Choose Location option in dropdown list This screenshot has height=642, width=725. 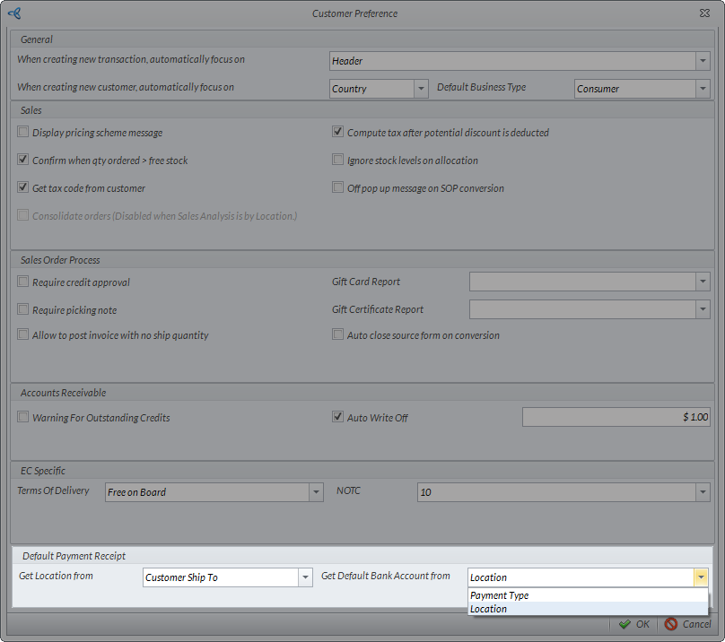point(489,609)
